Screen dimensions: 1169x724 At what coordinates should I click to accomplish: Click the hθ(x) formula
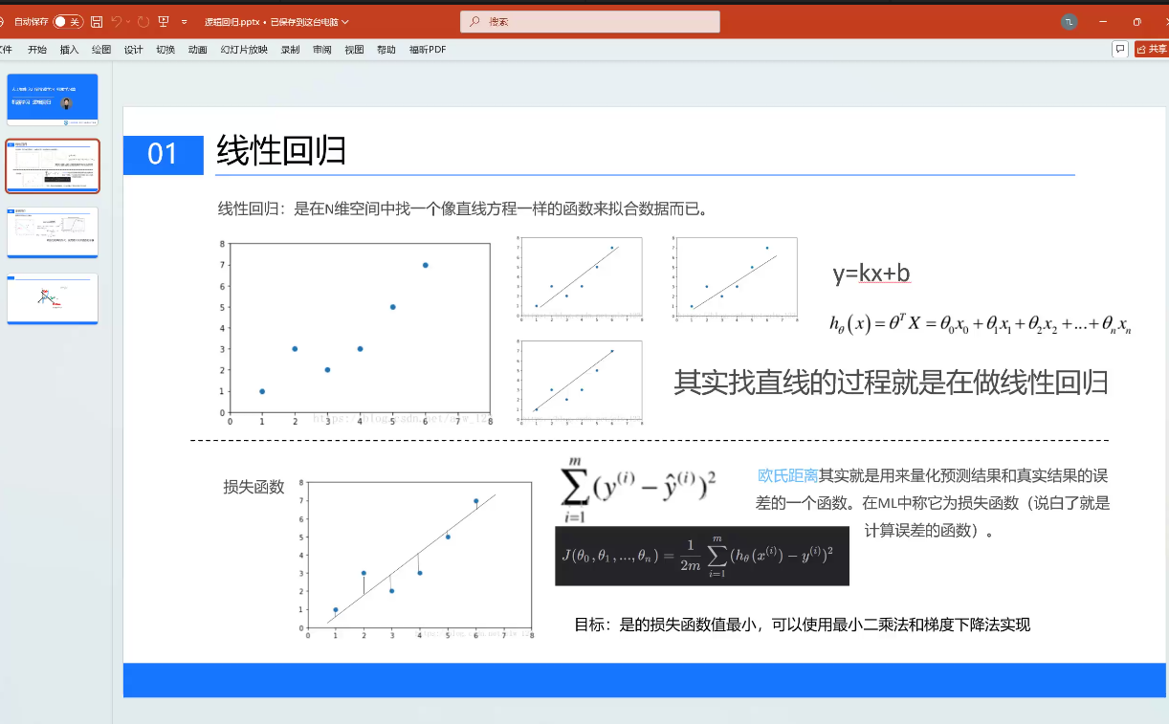981,323
